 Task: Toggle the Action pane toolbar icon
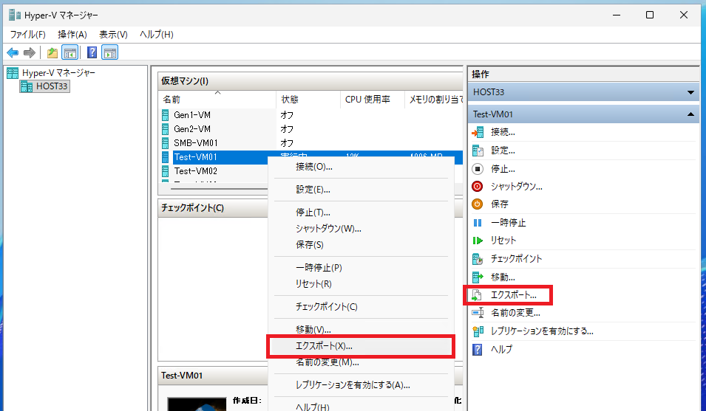[110, 53]
